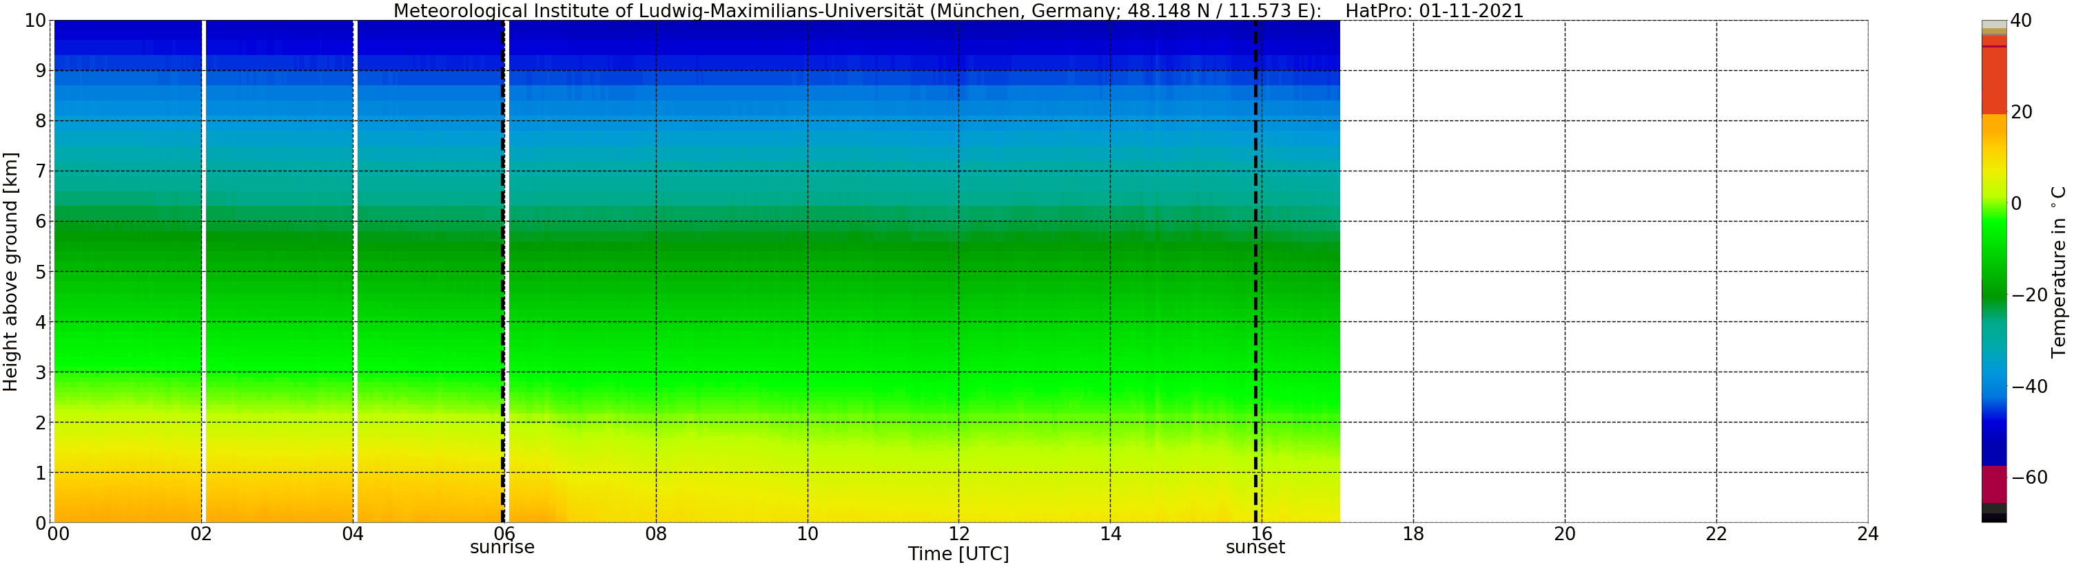This screenshot has height=567, width=2074.
Task: Click height-axis tick label '7' km
Action: click(x=40, y=171)
